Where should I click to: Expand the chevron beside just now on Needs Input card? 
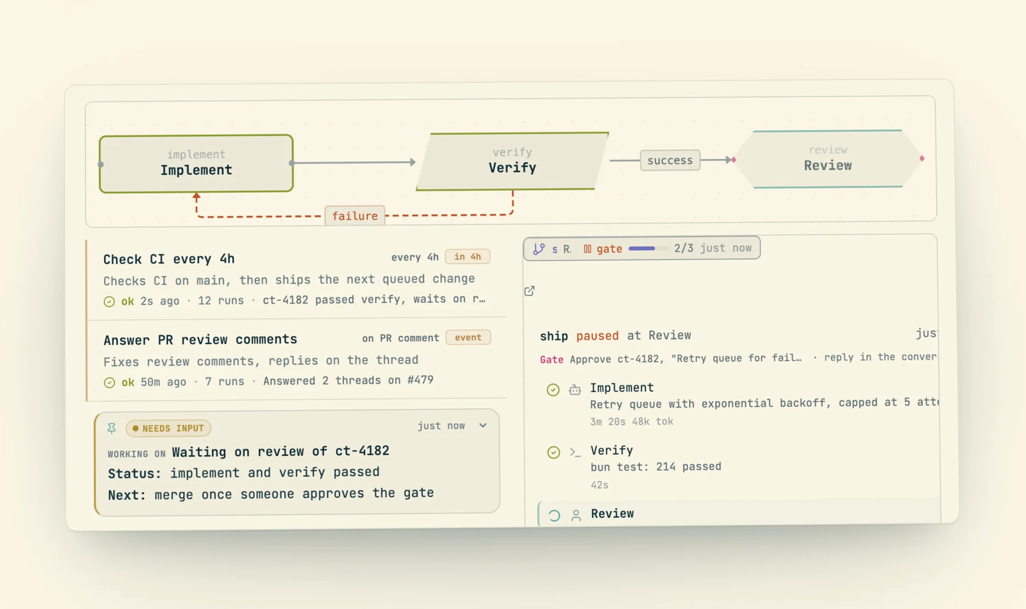(x=483, y=426)
